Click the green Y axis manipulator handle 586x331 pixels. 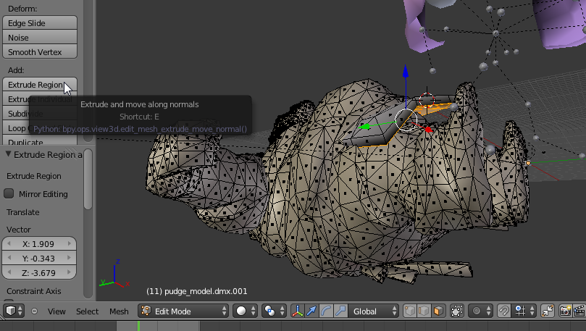tap(365, 127)
